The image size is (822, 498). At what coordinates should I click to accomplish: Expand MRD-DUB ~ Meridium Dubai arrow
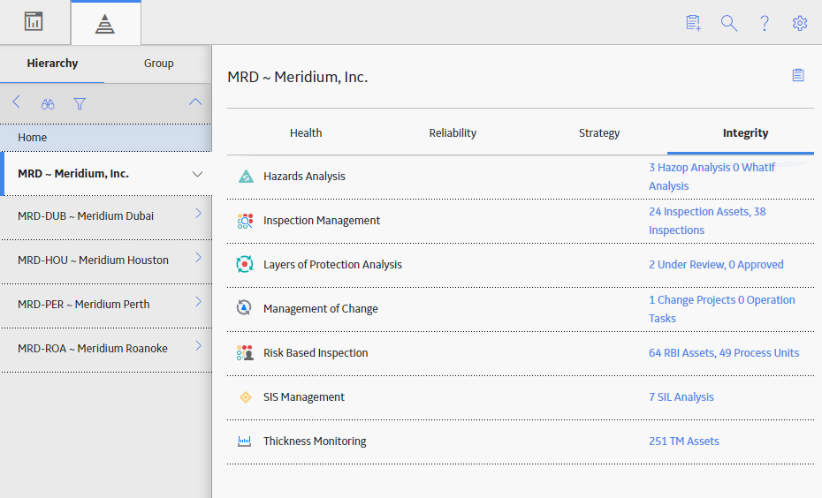tap(198, 213)
